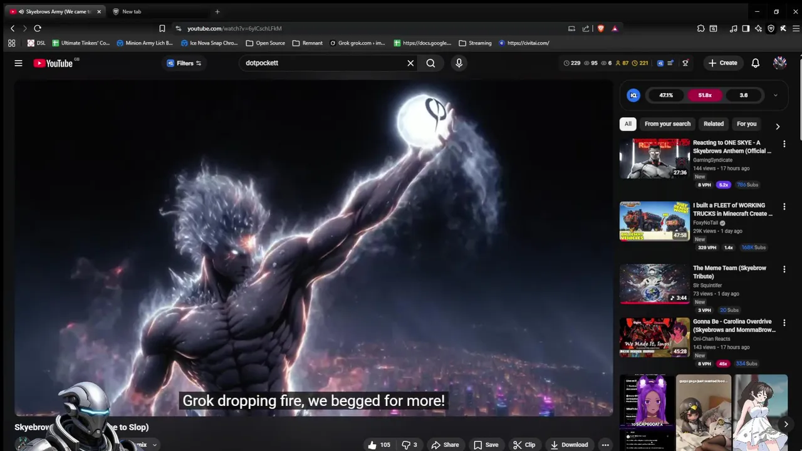Viewport: 802px width, 451px height.
Task: Open the Filters dropdown button
Action: coord(184,63)
